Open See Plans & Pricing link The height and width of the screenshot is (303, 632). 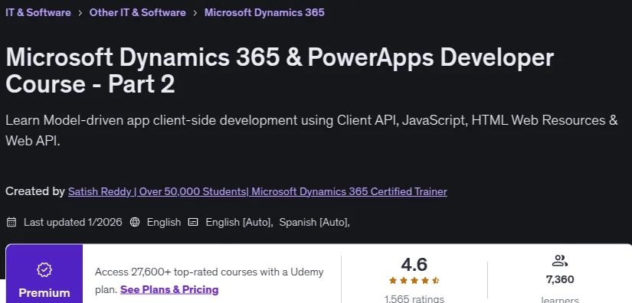tap(169, 290)
